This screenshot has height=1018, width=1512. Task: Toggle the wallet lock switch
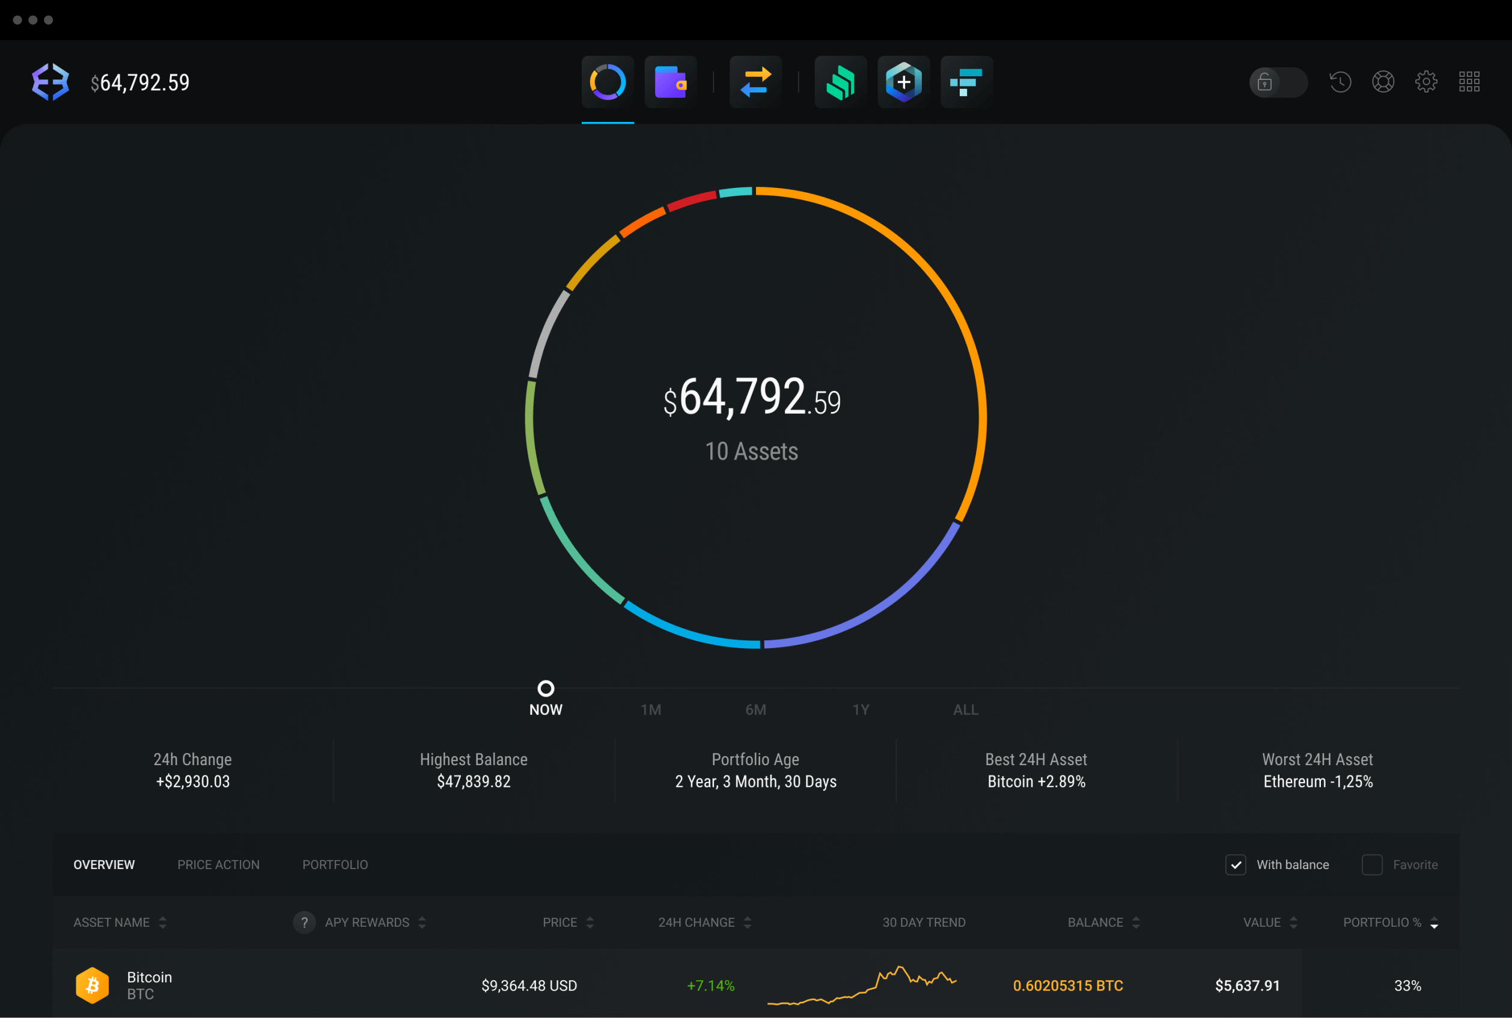pos(1278,82)
